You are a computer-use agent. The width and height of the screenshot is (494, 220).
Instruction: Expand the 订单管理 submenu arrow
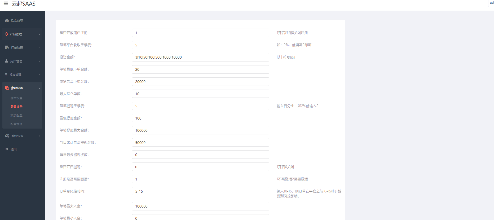[x=39, y=48]
